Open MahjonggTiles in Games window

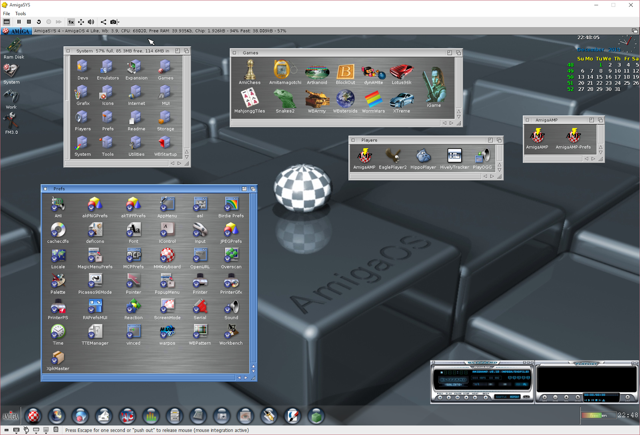pyautogui.click(x=250, y=101)
